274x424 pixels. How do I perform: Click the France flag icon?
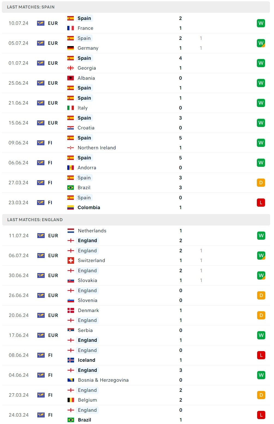[x=71, y=28]
